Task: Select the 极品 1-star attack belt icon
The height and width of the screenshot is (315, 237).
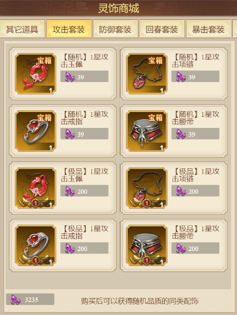Action: (x=147, y=246)
